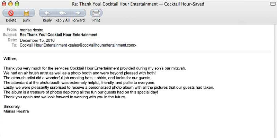277x138 pixels.
Task: Click the sentence about the personalized photo album
Action: [108, 87]
